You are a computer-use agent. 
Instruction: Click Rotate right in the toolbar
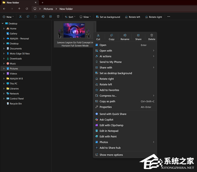coord(154,17)
